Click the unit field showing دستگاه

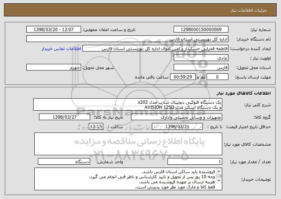click(x=64, y=161)
